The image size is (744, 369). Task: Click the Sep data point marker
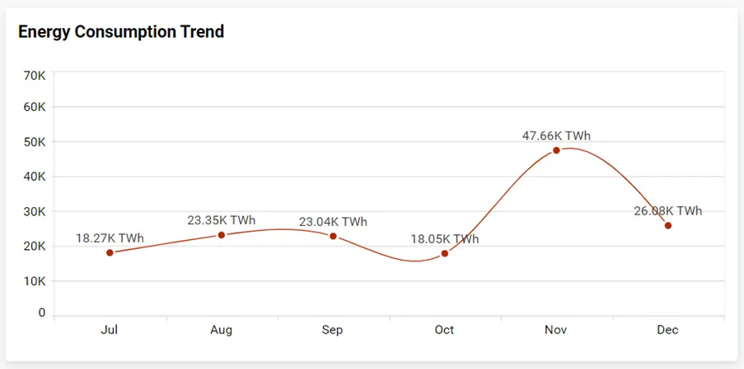(333, 236)
